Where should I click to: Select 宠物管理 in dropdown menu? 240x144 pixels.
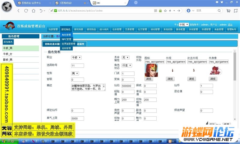click(x=66, y=48)
